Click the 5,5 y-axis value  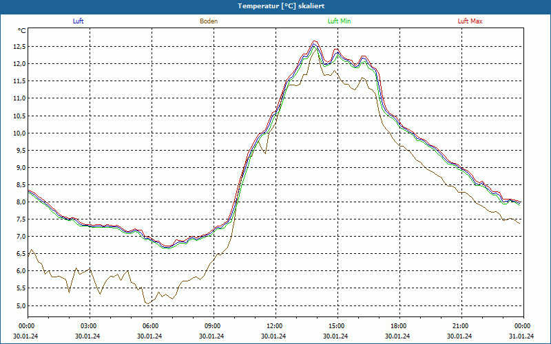pos(21,288)
